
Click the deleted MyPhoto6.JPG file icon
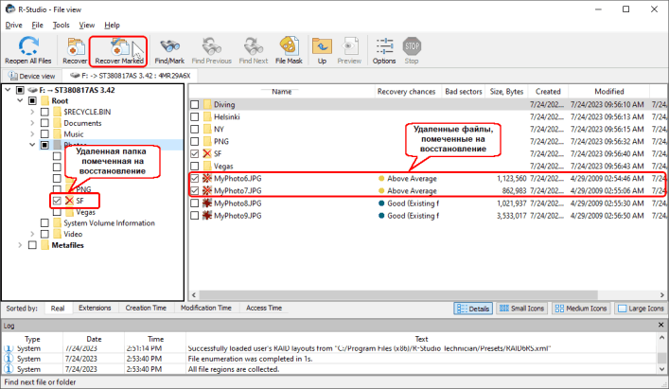pos(207,178)
